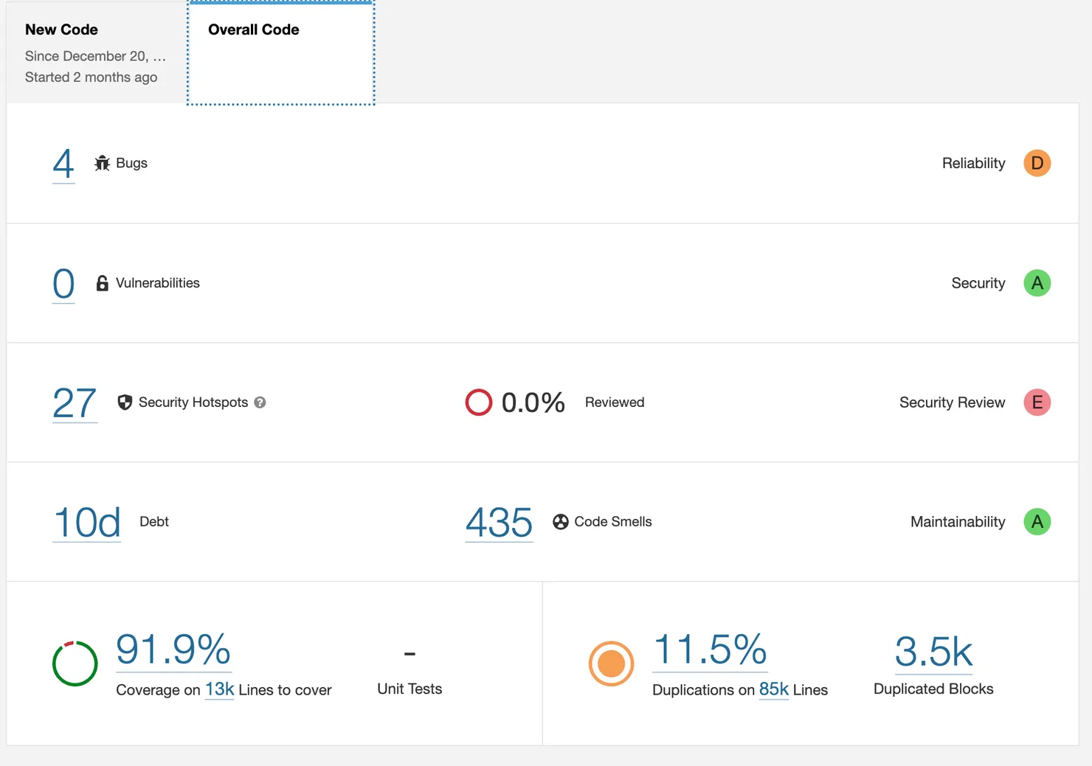Open the 435 code smells link
This screenshot has height=766, width=1092.
coord(499,523)
